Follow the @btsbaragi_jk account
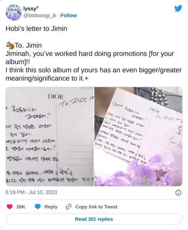188x230 pixels. (x=69, y=15)
